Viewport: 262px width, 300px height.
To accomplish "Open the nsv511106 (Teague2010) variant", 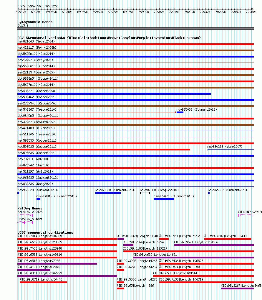I will pos(37,134).
